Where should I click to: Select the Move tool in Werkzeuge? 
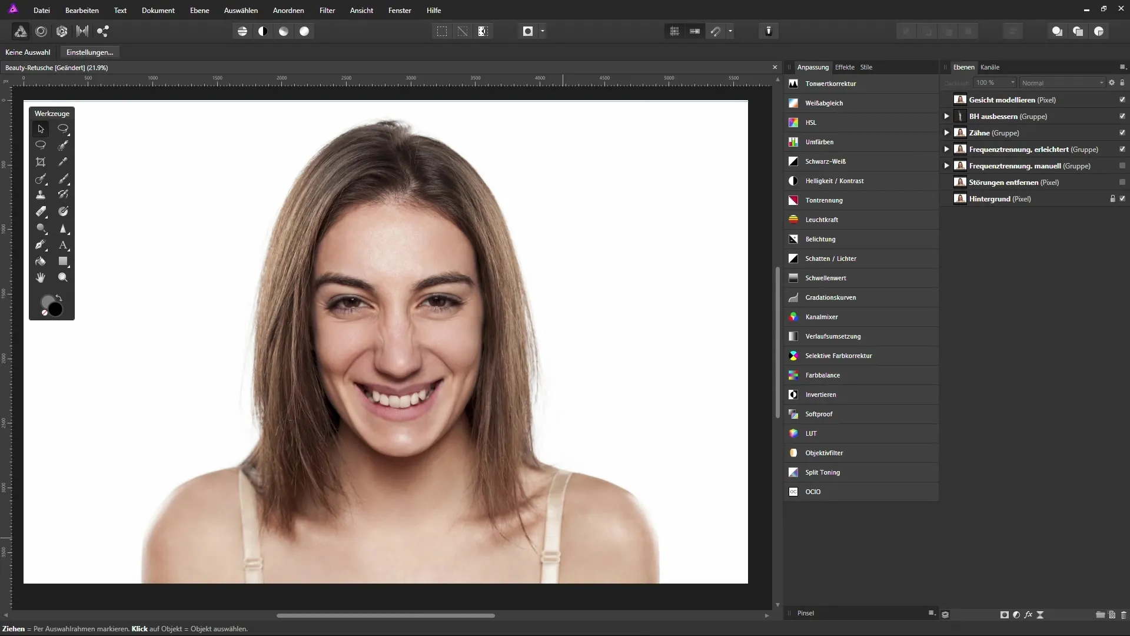click(x=41, y=129)
